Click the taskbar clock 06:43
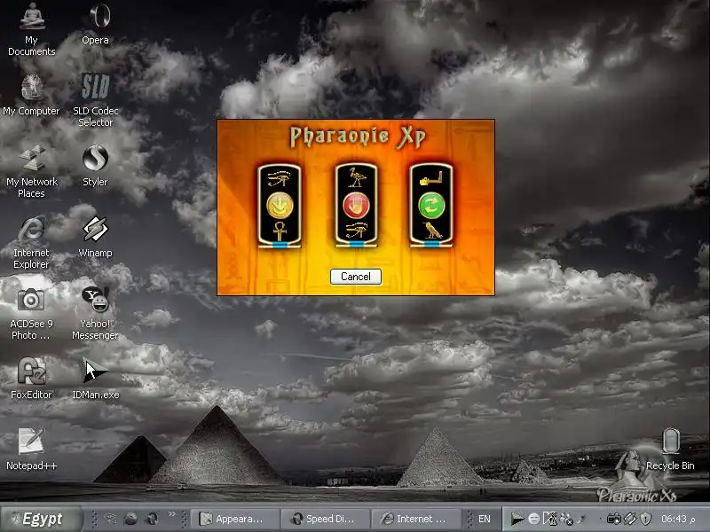This screenshot has width=710, height=532. pyautogui.click(x=678, y=519)
